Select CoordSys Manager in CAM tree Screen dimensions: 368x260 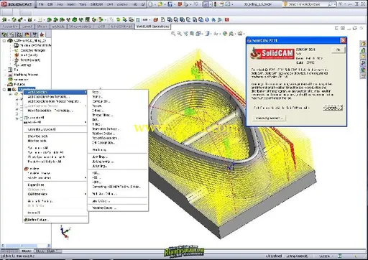tap(33, 50)
